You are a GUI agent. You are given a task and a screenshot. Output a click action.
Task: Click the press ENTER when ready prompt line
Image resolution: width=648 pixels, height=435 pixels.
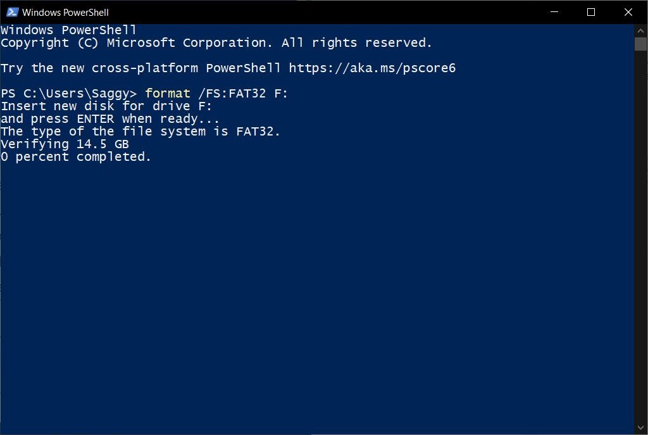(x=109, y=118)
